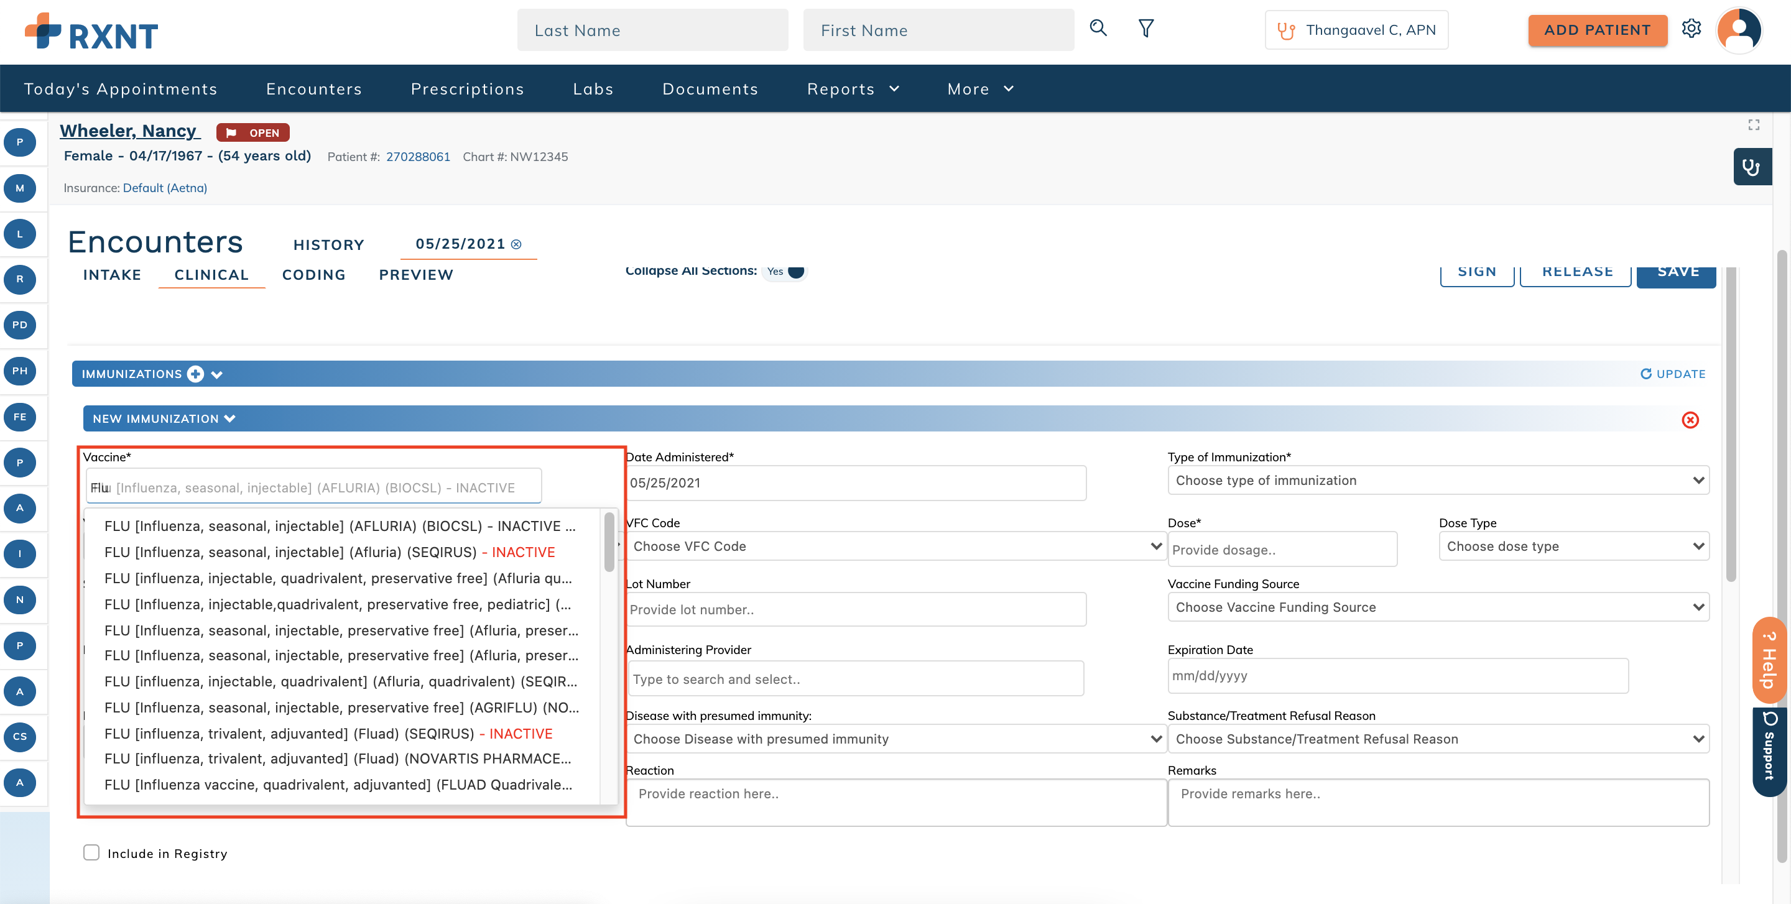The width and height of the screenshot is (1791, 904).
Task: Click First Name search field
Action: tap(938, 30)
